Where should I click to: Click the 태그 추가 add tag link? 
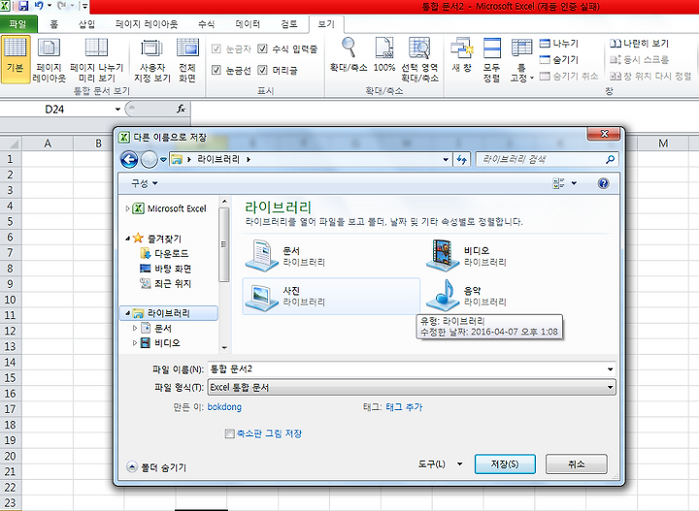[404, 407]
